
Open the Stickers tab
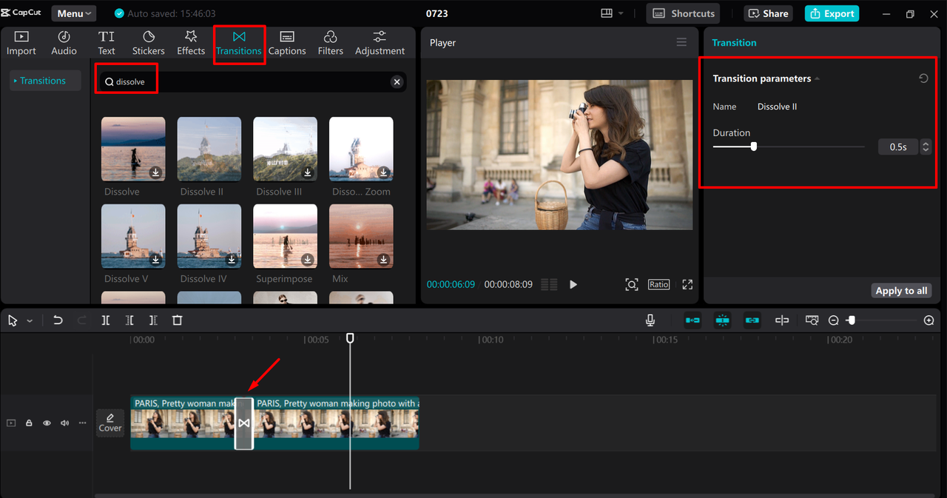149,43
